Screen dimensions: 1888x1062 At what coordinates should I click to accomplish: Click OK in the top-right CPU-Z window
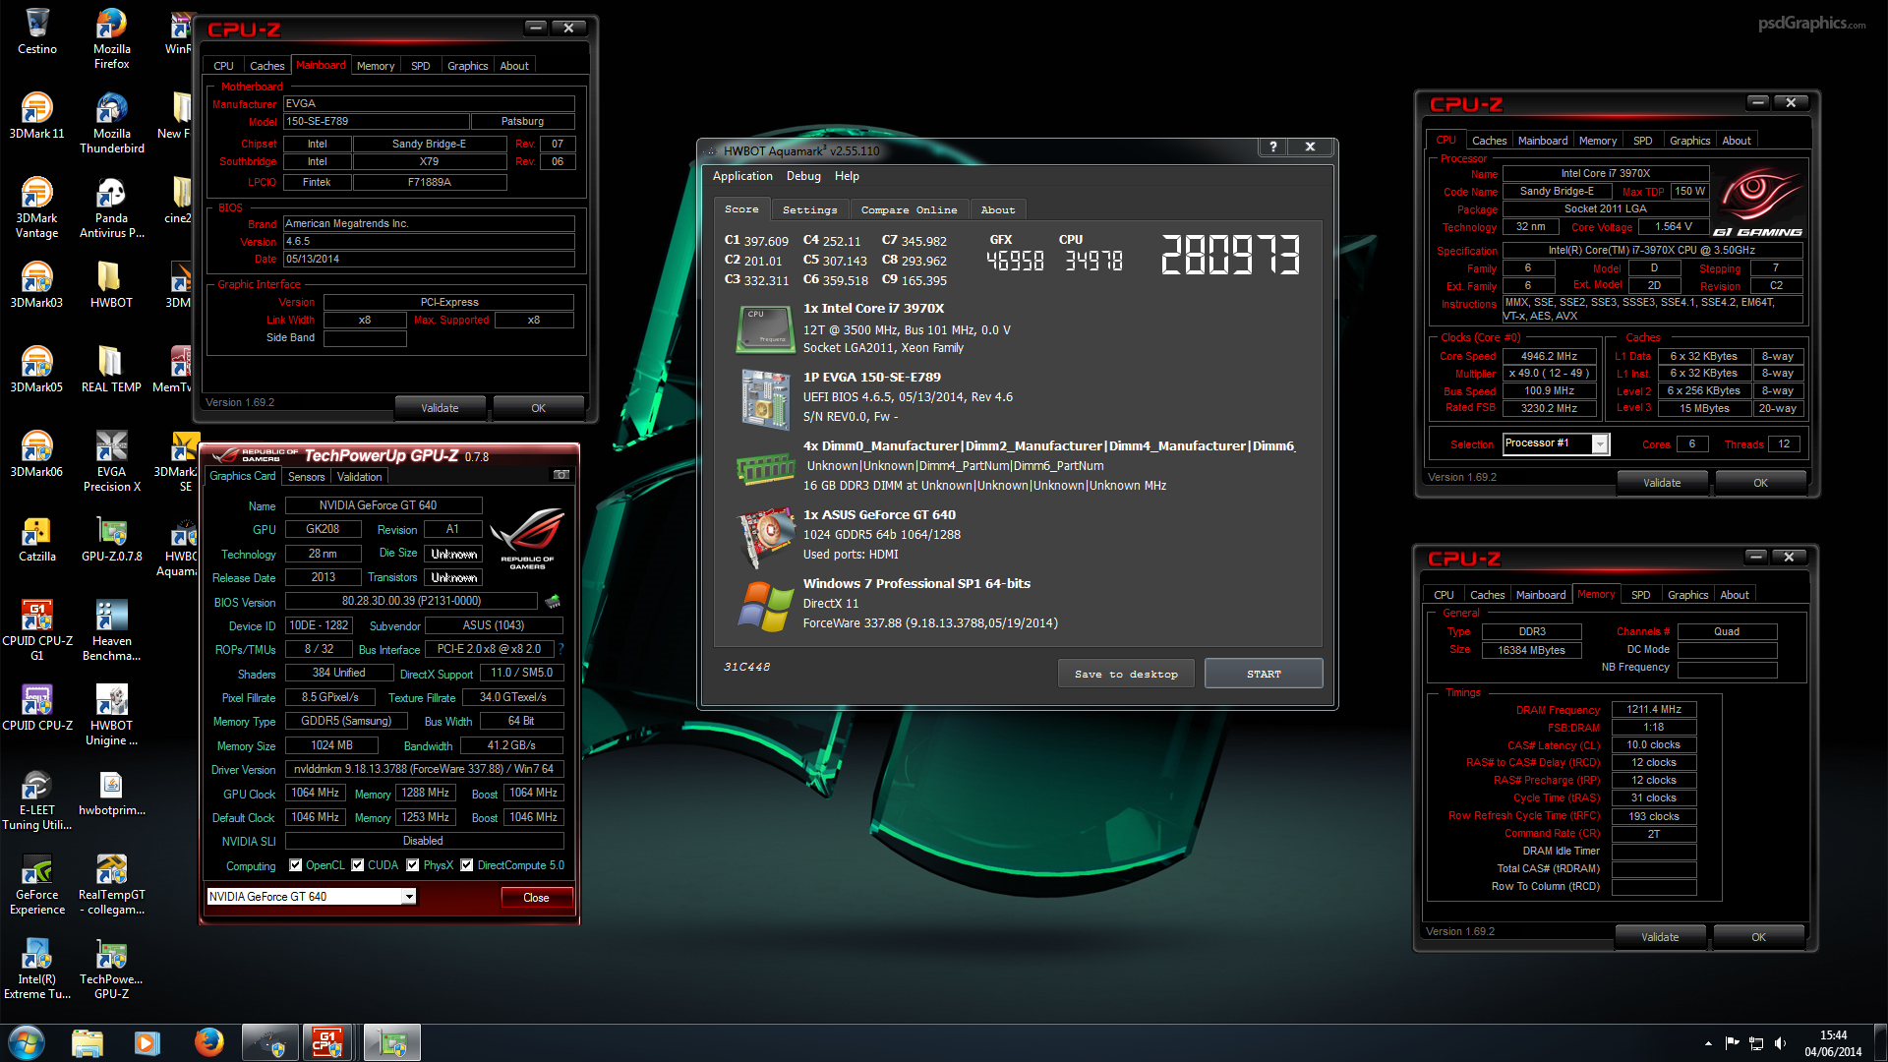(1760, 483)
